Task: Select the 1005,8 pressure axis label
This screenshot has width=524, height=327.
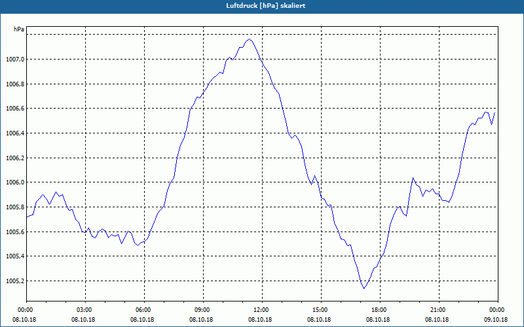Action: pyautogui.click(x=15, y=207)
